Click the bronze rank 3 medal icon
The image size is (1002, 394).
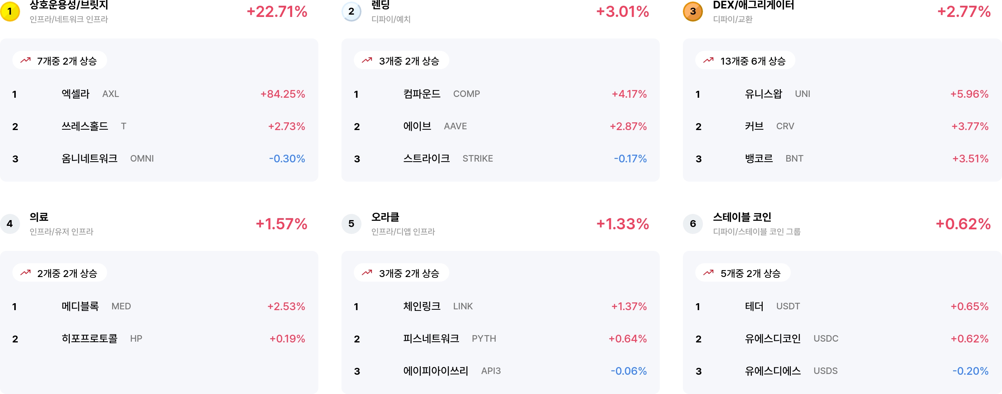click(693, 11)
